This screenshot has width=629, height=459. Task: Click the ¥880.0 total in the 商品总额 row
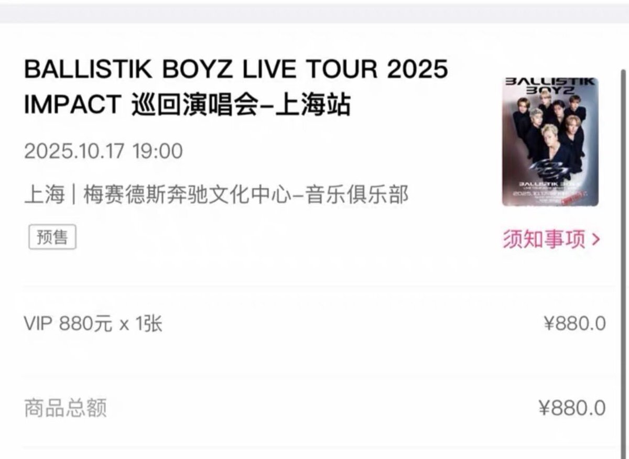(x=572, y=408)
